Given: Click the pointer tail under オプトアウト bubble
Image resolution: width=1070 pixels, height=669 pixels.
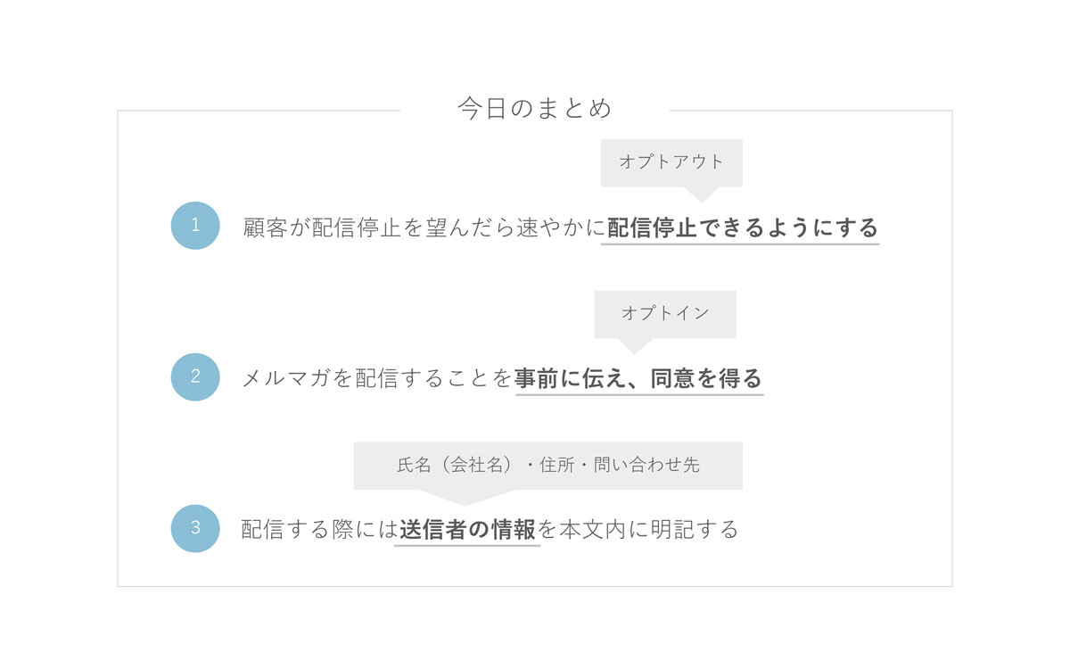Looking at the screenshot, I should pyautogui.click(x=702, y=194).
